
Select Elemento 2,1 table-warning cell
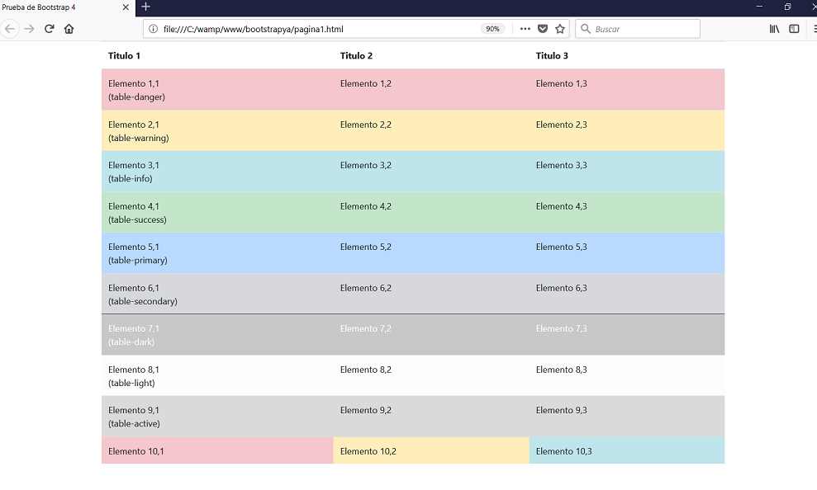(x=217, y=130)
